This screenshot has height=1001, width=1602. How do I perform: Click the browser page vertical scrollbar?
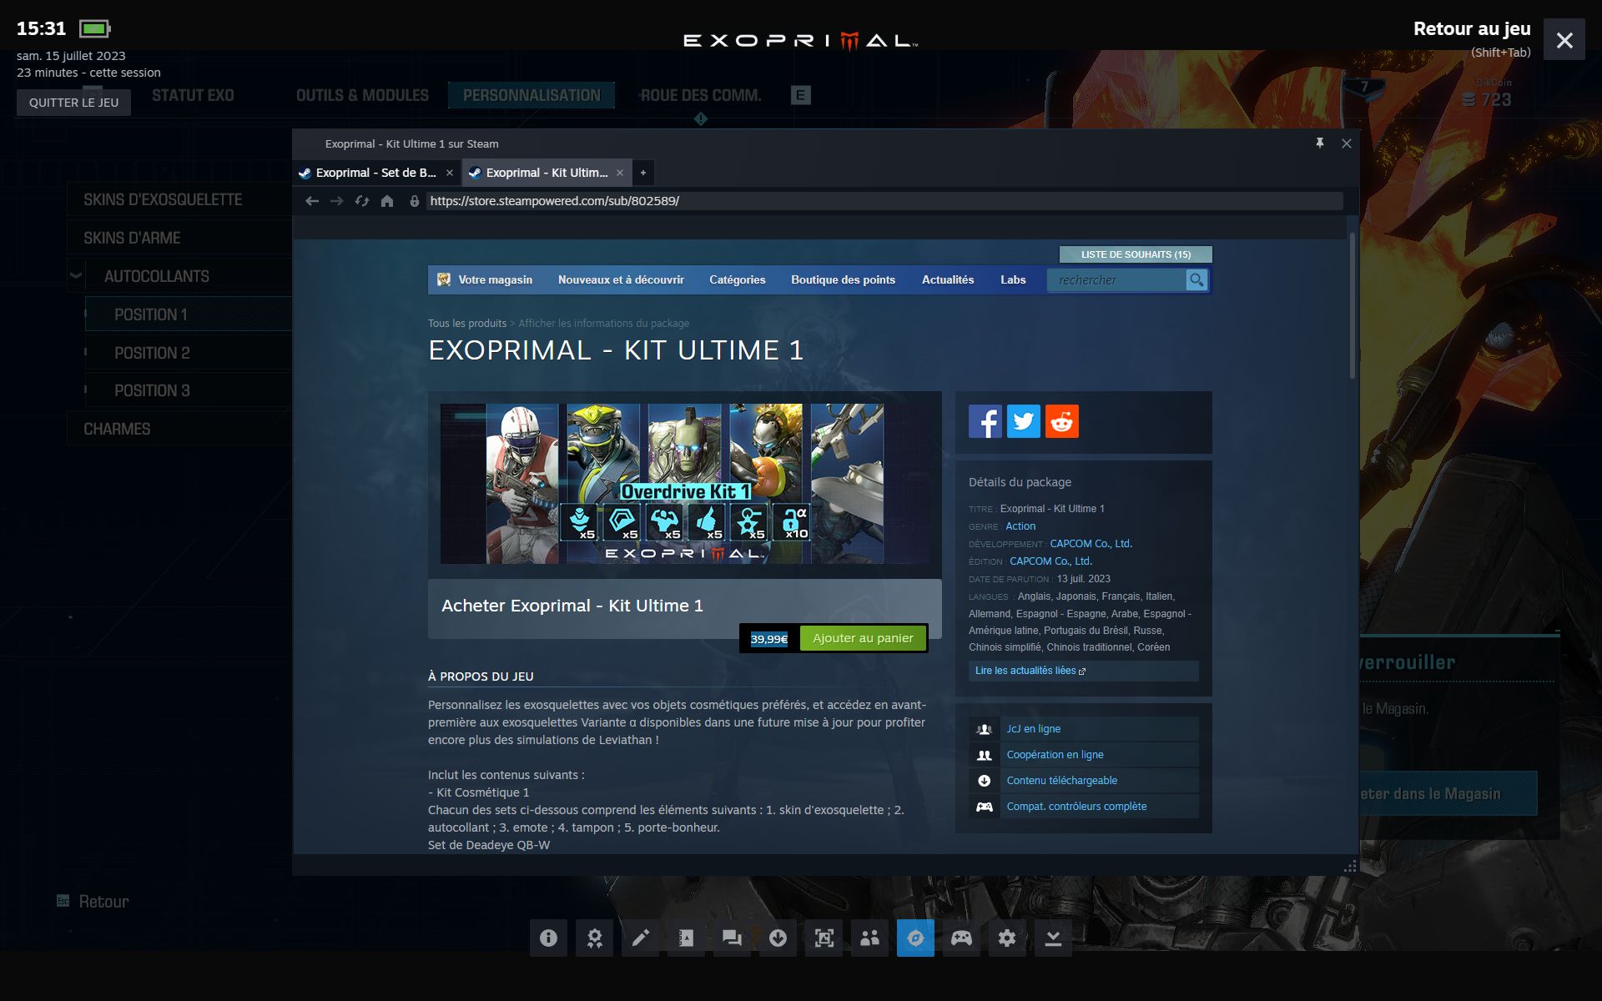[x=1353, y=307]
